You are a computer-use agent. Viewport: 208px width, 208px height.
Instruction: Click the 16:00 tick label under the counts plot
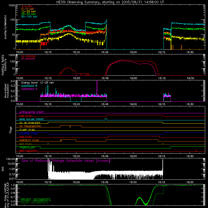click(x=133, y=52)
